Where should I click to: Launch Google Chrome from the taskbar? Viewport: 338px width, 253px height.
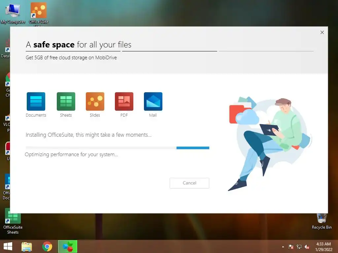[47, 246]
